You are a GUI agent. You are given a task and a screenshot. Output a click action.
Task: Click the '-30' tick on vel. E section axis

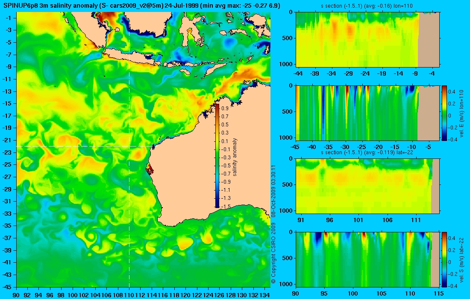[x=345, y=147]
